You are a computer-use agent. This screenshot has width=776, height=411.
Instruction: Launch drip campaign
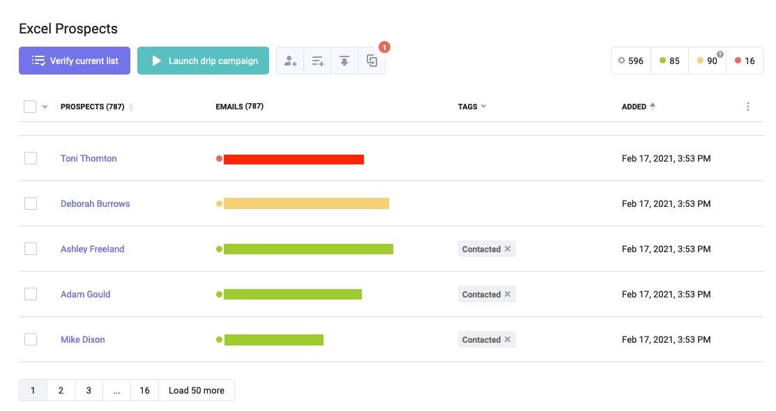coord(203,61)
